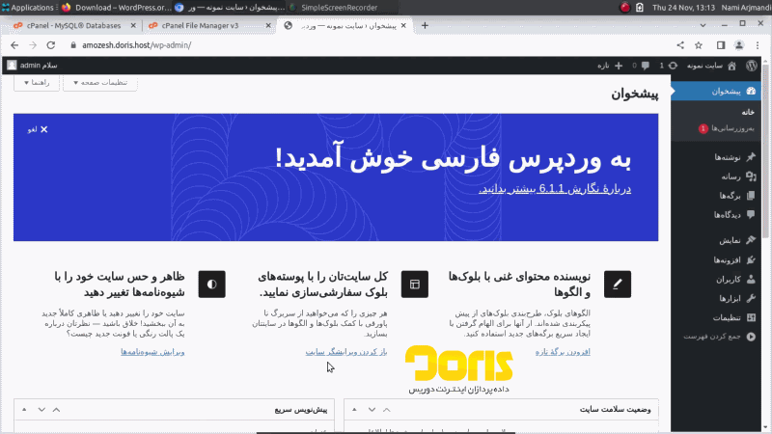
Task: Move وضعیت سلامت سایت panel down
Action: tap(372, 409)
